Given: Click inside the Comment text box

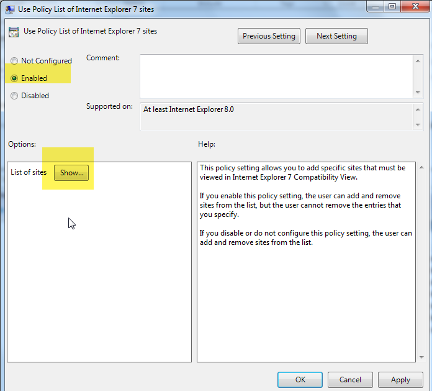Looking at the screenshot, I should point(276,76).
